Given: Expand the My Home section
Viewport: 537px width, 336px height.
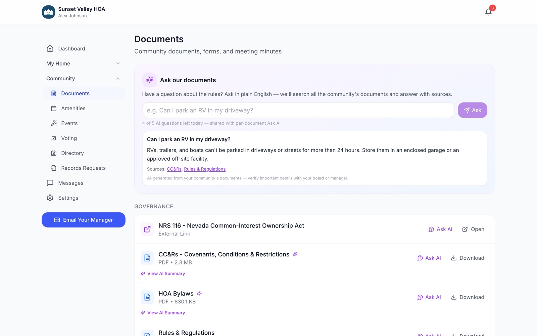Looking at the screenshot, I should pyautogui.click(x=83, y=64).
